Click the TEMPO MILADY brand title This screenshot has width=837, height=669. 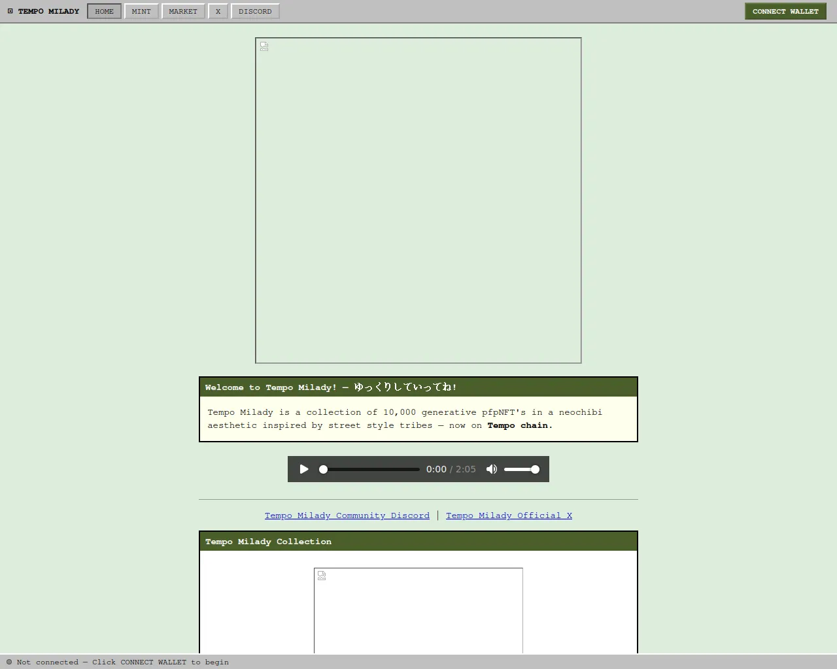(48, 11)
